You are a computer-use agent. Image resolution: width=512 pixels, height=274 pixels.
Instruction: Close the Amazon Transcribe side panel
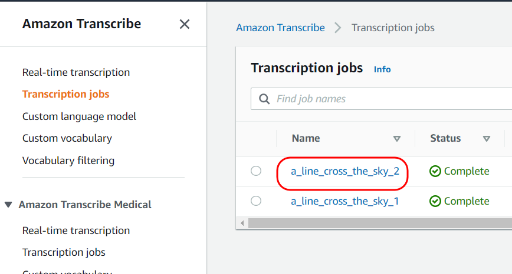(x=185, y=24)
